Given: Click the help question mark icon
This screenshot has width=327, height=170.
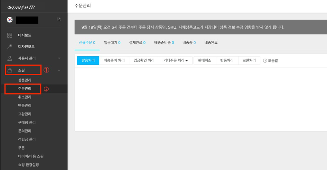Looking at the screenshot, I should pos(265,61).
